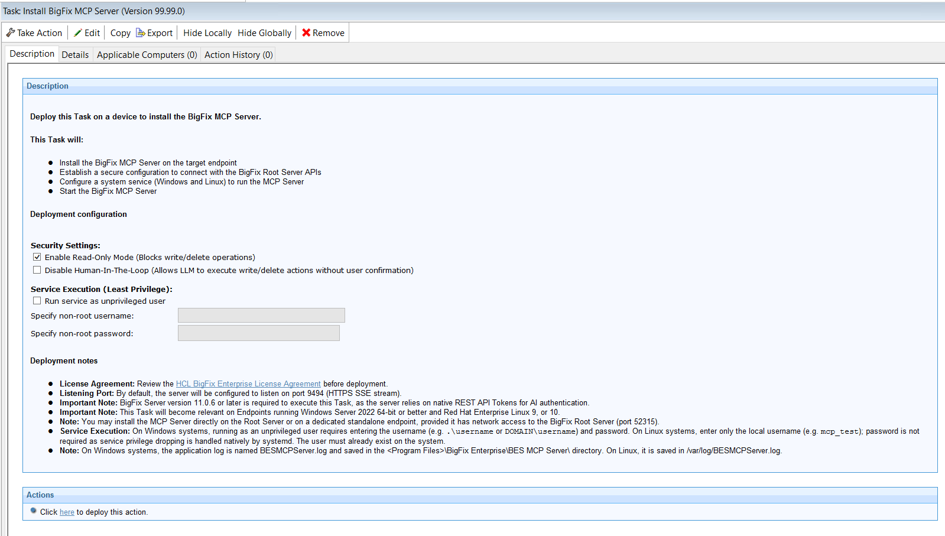
Task: Open the Action History (0) tab
Action: (239, 55)
